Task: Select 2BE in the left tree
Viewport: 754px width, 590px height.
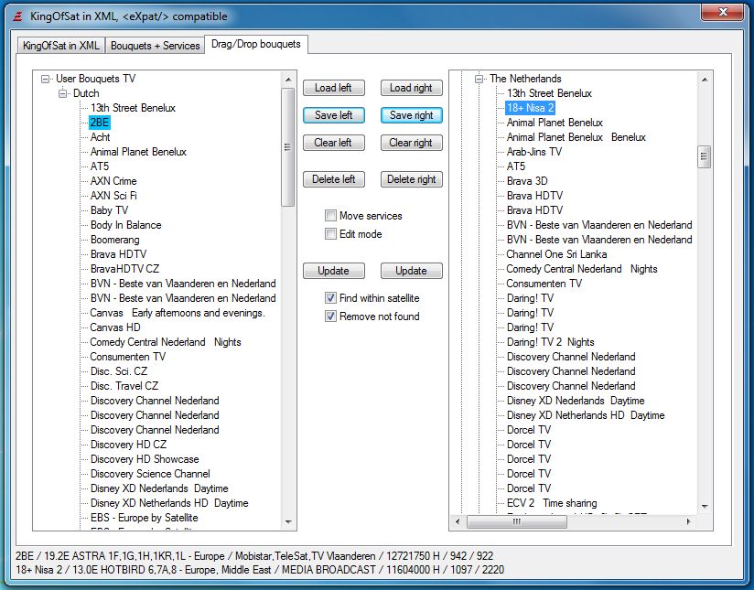Action: 100,123
